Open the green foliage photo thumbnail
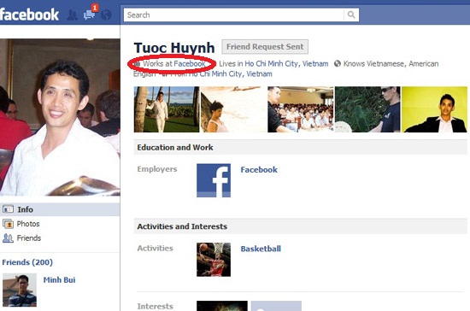Image resolution: width=470 pixels, height=311 pixels. tap(367, 109)
